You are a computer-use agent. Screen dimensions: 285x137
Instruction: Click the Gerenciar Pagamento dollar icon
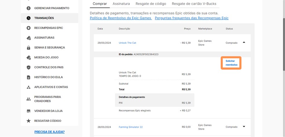click(28, 8)
